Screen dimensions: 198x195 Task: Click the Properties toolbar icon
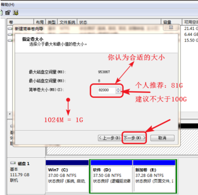8,12
